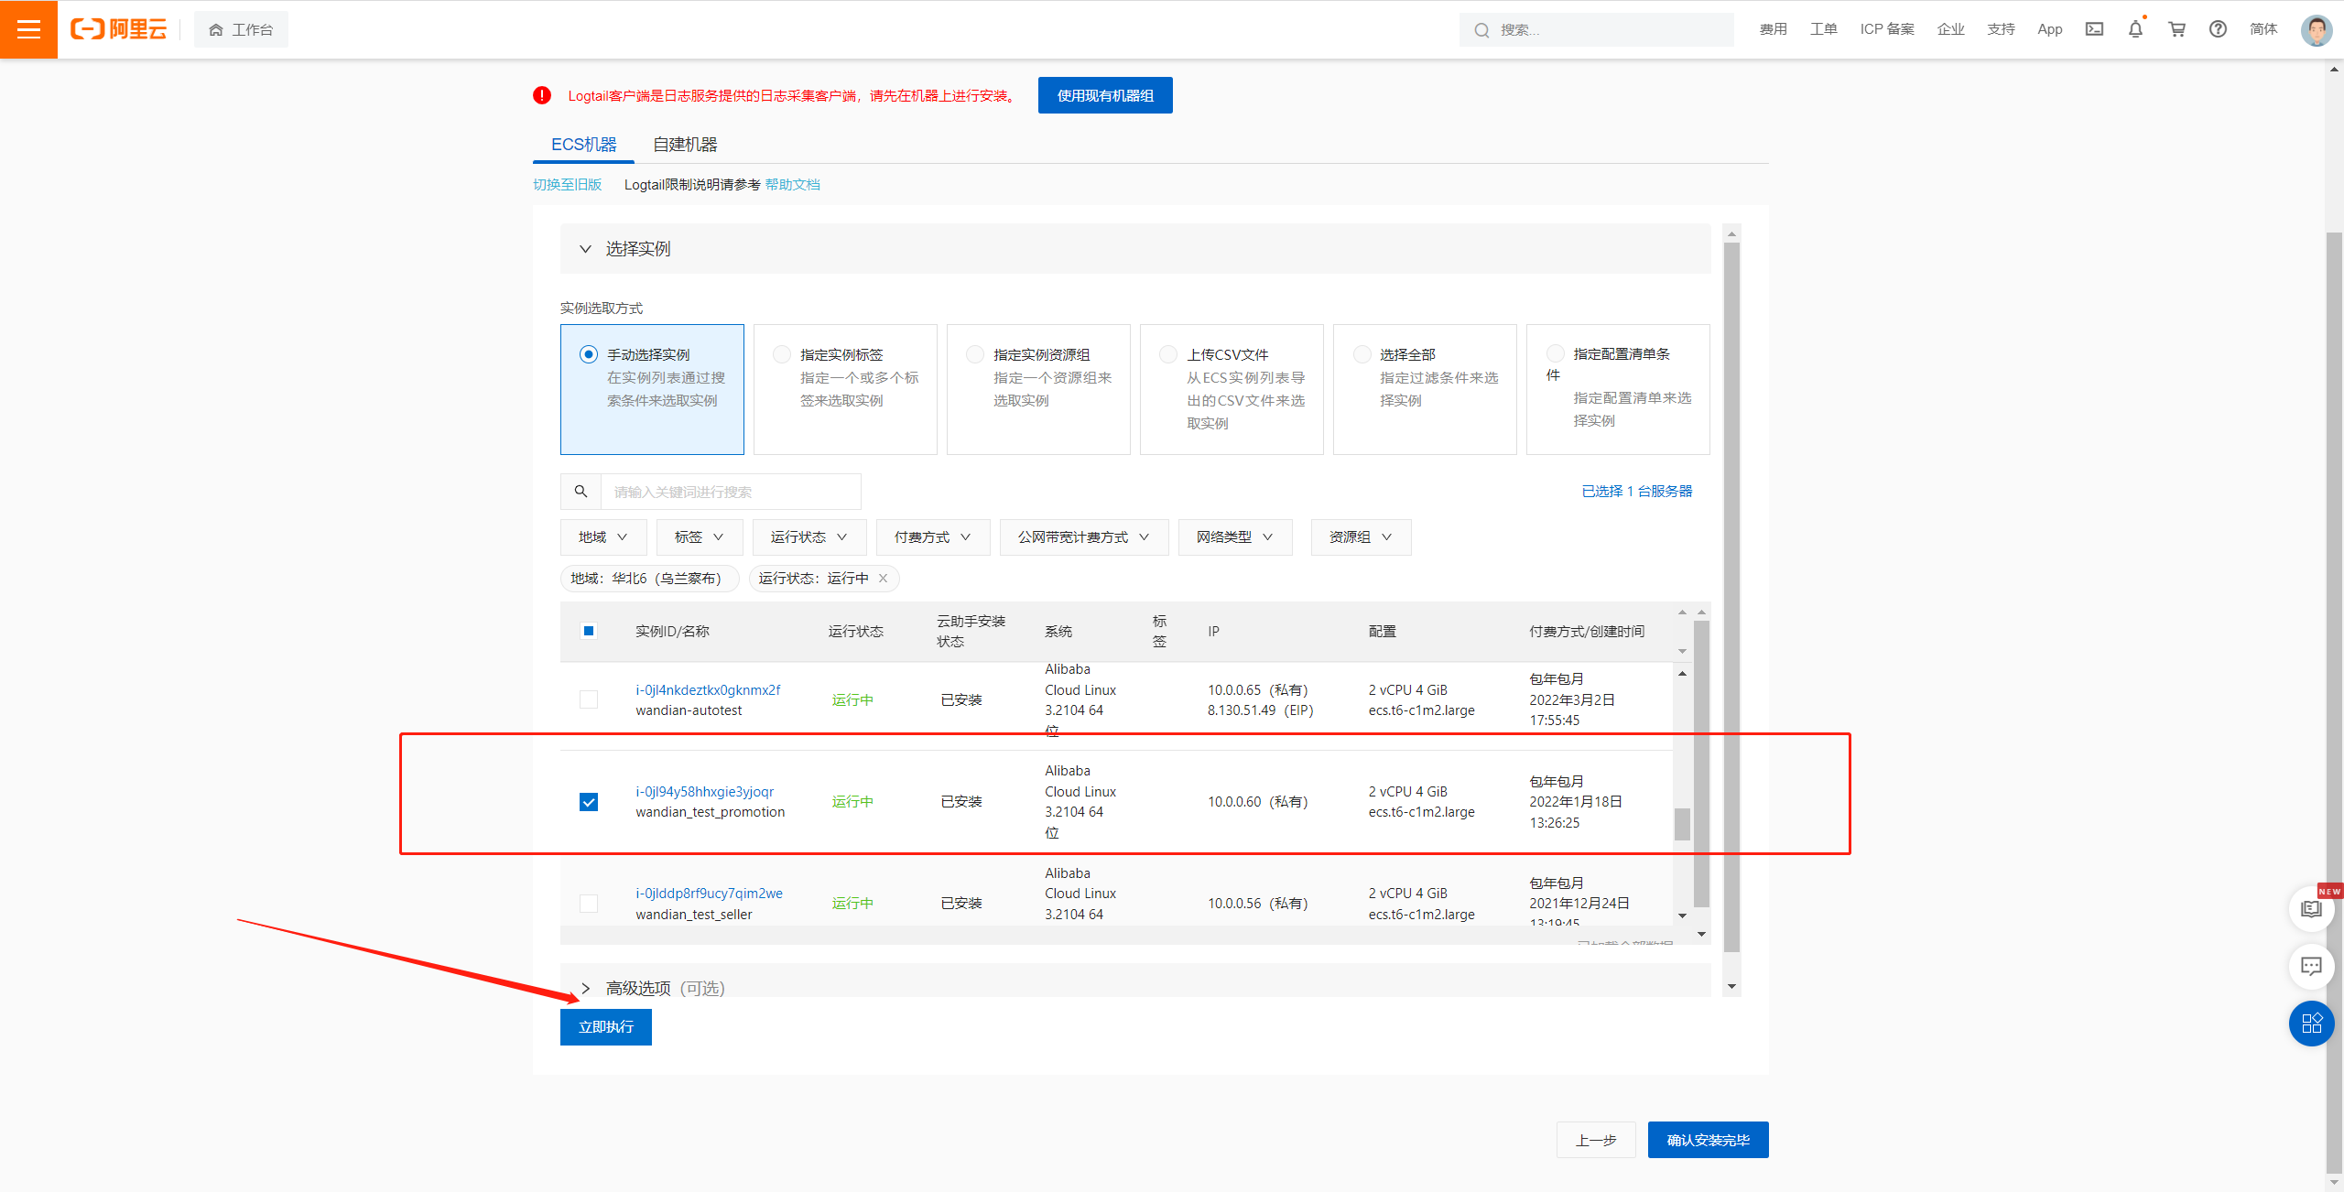Switch to the 自建机器 tab

(x=685, y=145)
